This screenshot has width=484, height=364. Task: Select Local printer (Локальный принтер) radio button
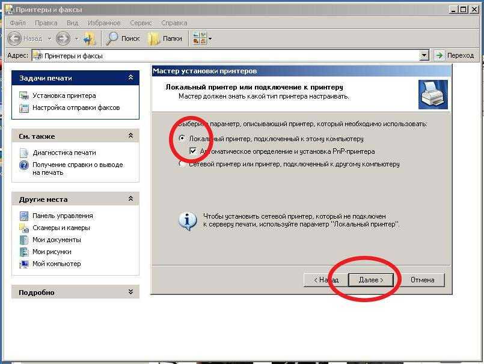182,139
